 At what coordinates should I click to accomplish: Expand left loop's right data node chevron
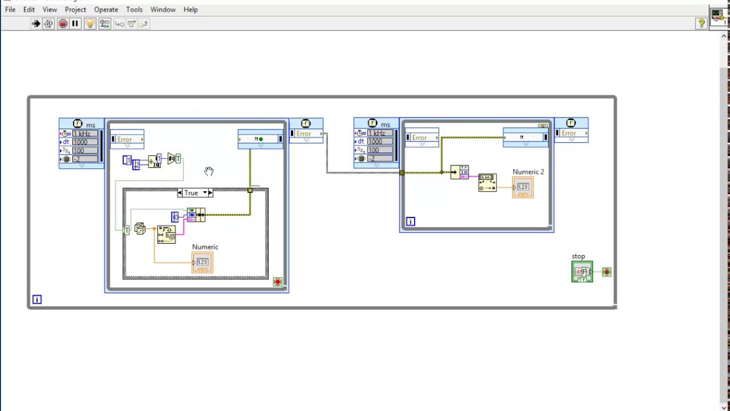point(261,146)
